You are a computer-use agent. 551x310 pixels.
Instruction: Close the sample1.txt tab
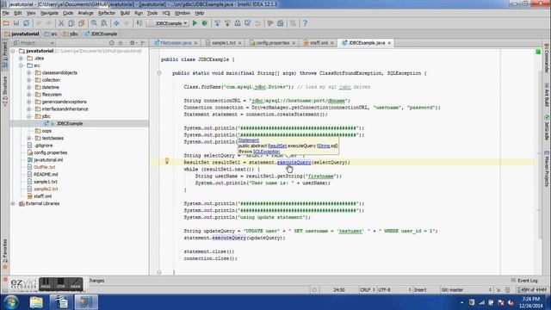[239, 43]
